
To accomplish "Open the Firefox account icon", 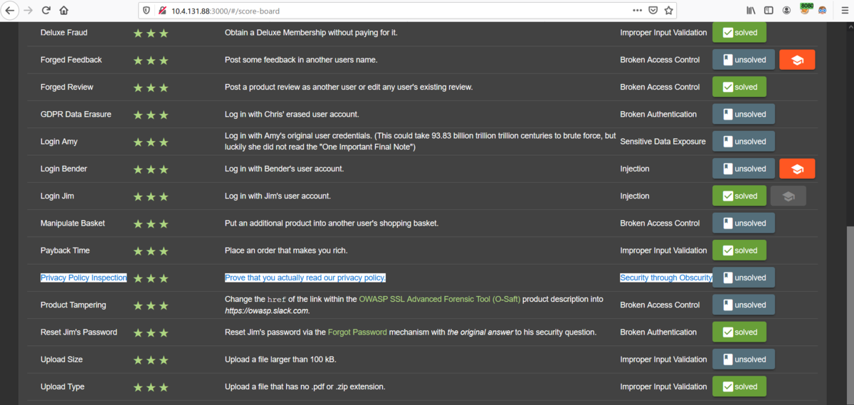I will (x=786, y=11).
